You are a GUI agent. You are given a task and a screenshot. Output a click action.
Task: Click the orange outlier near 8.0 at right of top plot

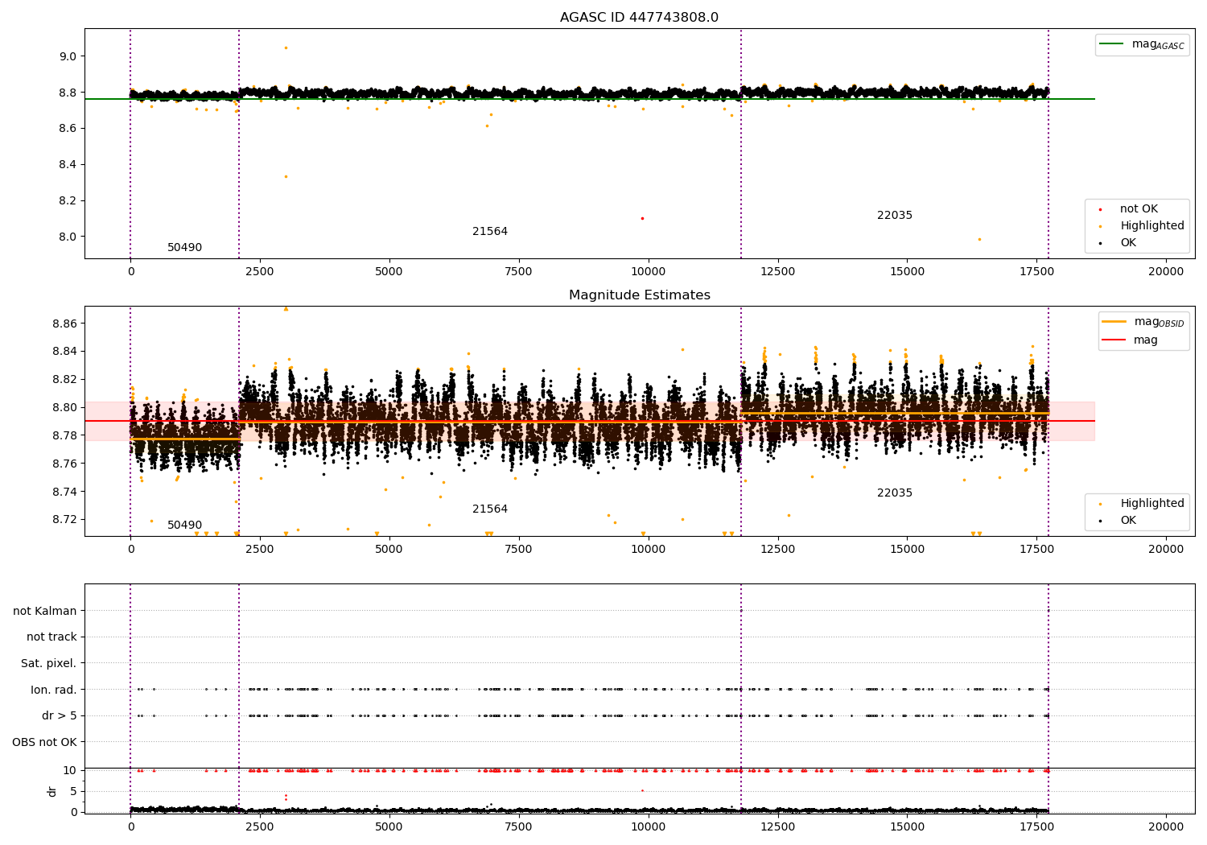pos(979,239)
